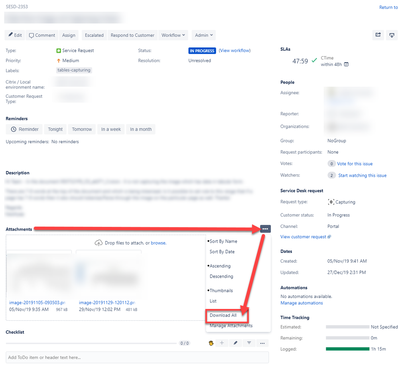Viewport: 398px width, 373px height.
Task: Click the watchers count badge 2
Action: (331, 176)
